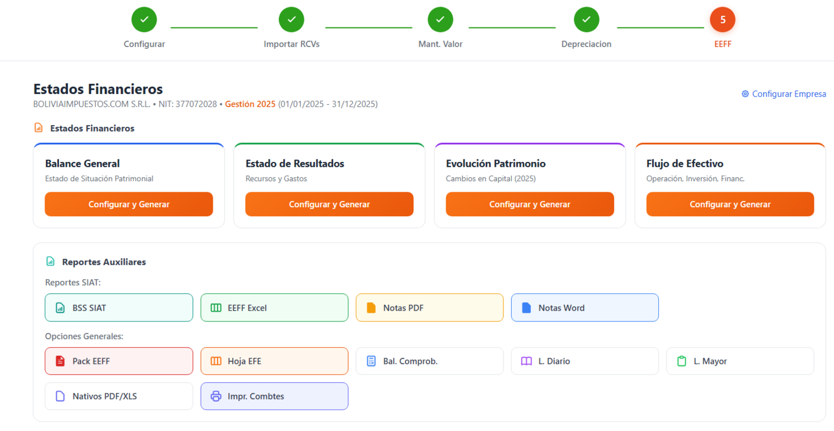
Task: Click the Reportes Auxiliares heading icon
Action: click(51, 261)
